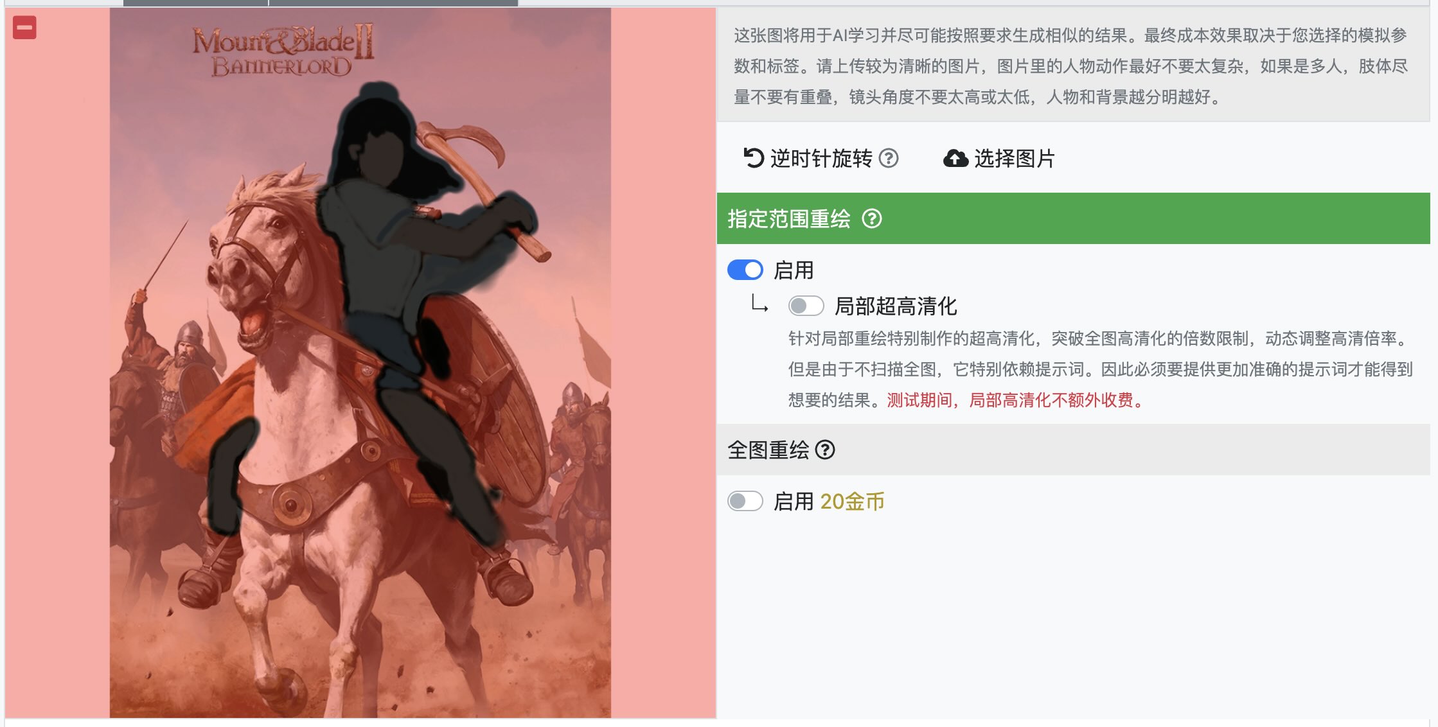Image resolution: width=1438 pixels, height=727 pixels.
Task: Enable the 全图重绘 20金币 switch
Action: [745, 501]
